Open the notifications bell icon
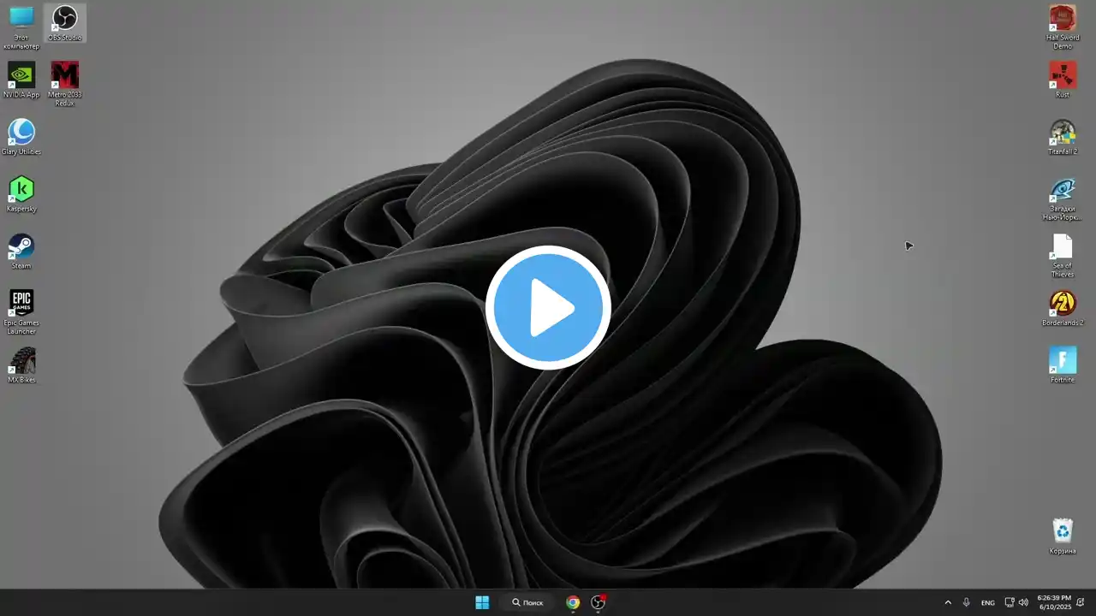 [1081, 602]
